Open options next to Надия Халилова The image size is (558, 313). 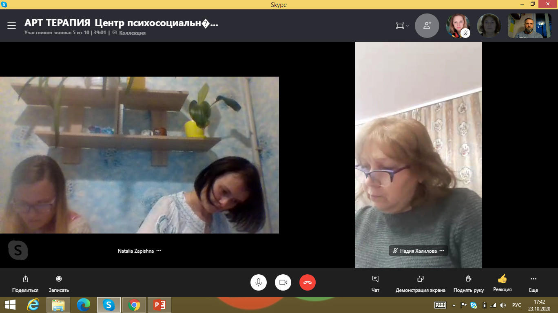click(442, 251)
